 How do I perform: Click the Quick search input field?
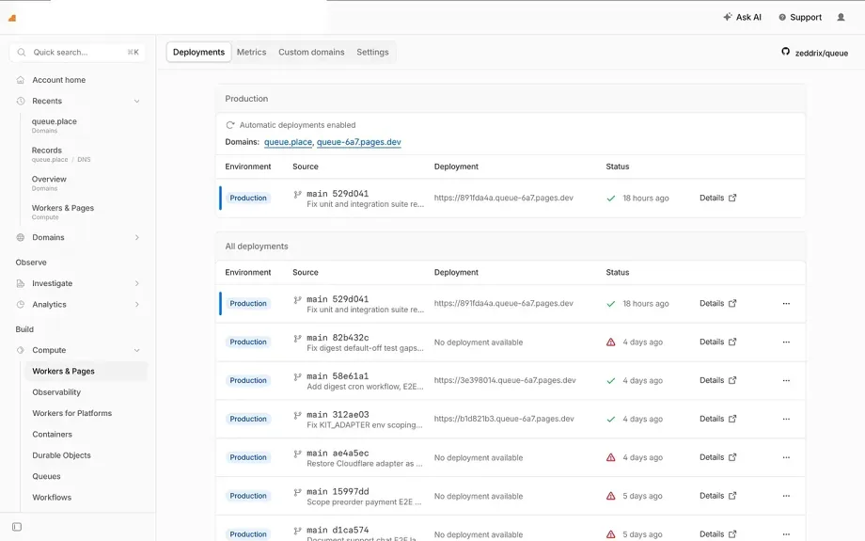click(x=77, y=53)
